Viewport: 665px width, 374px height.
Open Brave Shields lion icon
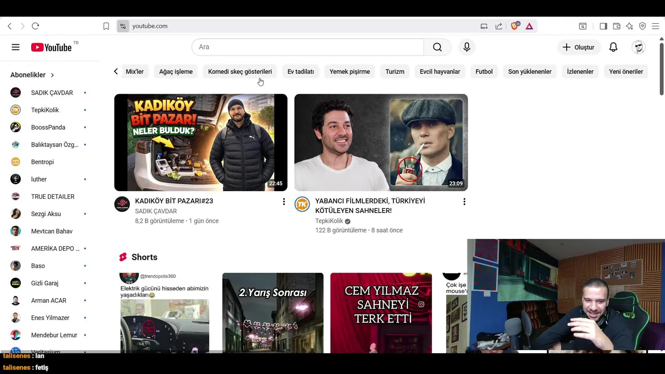515,26
